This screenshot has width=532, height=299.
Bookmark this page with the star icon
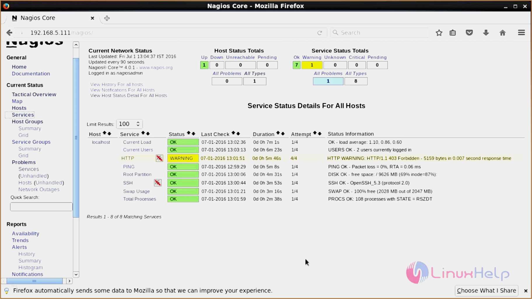(x=439, y=33)
